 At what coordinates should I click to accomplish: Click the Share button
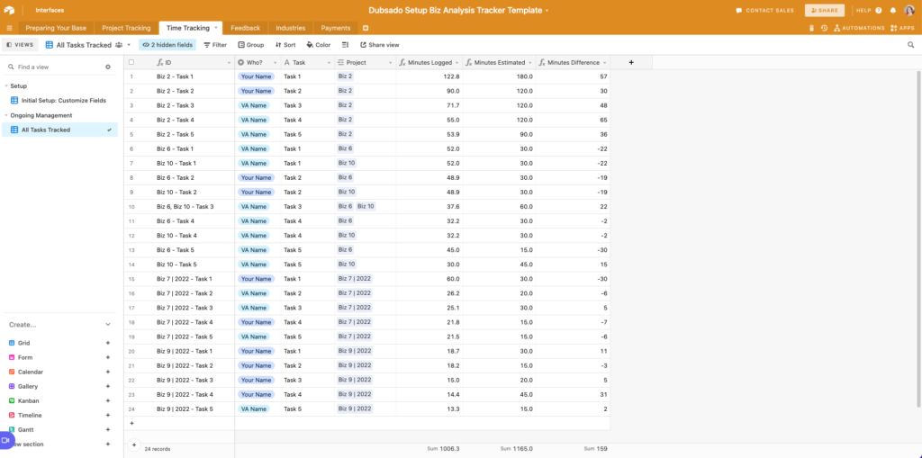click(x=825, y=11)
